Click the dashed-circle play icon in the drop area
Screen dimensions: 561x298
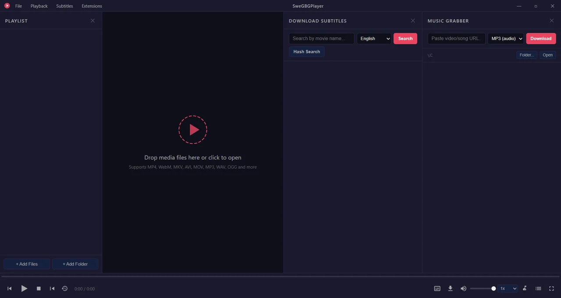(193, 130)
